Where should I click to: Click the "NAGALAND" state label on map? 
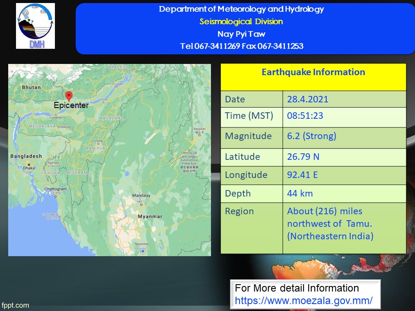tap(112, 118)
